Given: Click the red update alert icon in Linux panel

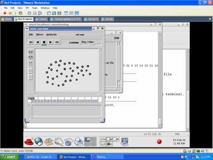Looking at the screenshot, I should [159, 142].
